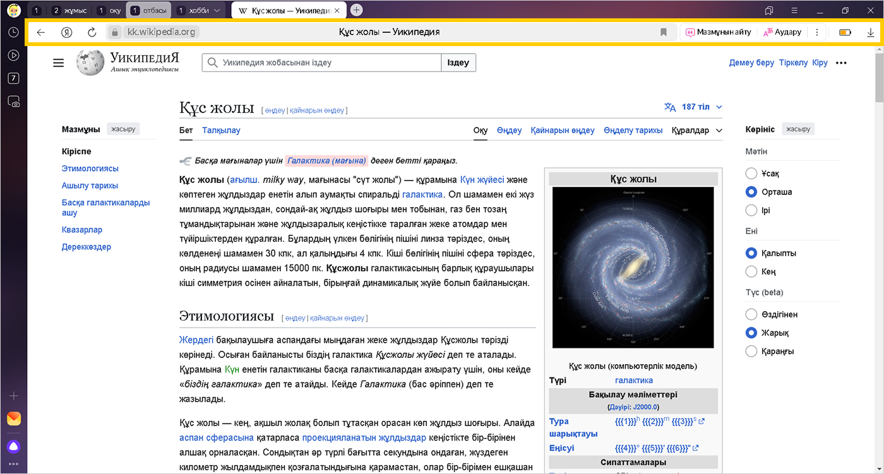The image size is (884, 474).
Task: Follow the Этимологиясы link in contents
Action: [90, 169]
